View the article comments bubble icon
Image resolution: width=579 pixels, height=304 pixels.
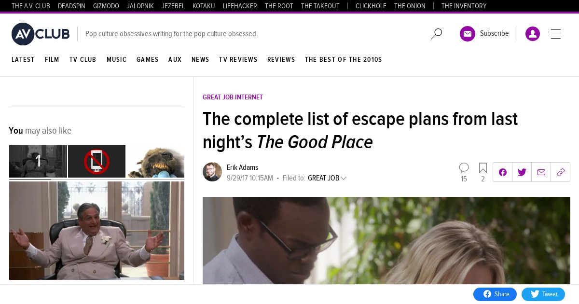(x=464, y=168)
